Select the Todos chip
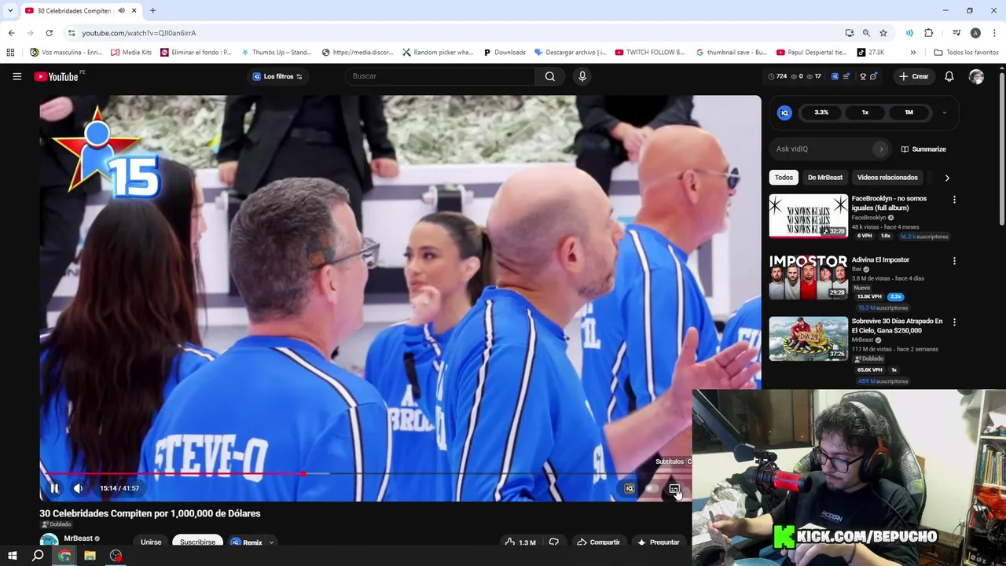Screen dimensions: 1006x566 784,178
